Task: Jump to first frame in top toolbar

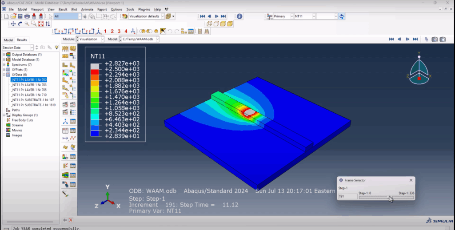Action: click(x=203, y=16)
